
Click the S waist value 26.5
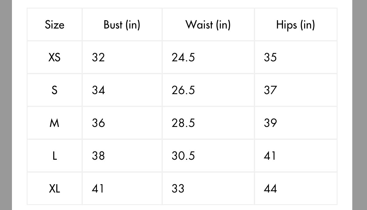click(183, 90)
